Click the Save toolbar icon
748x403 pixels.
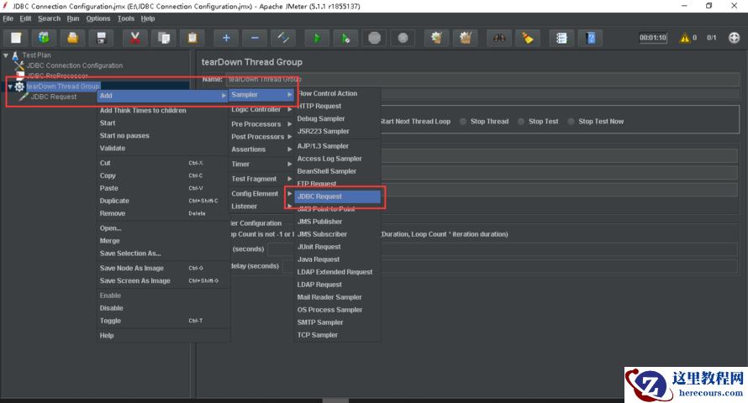coord(101,38)
